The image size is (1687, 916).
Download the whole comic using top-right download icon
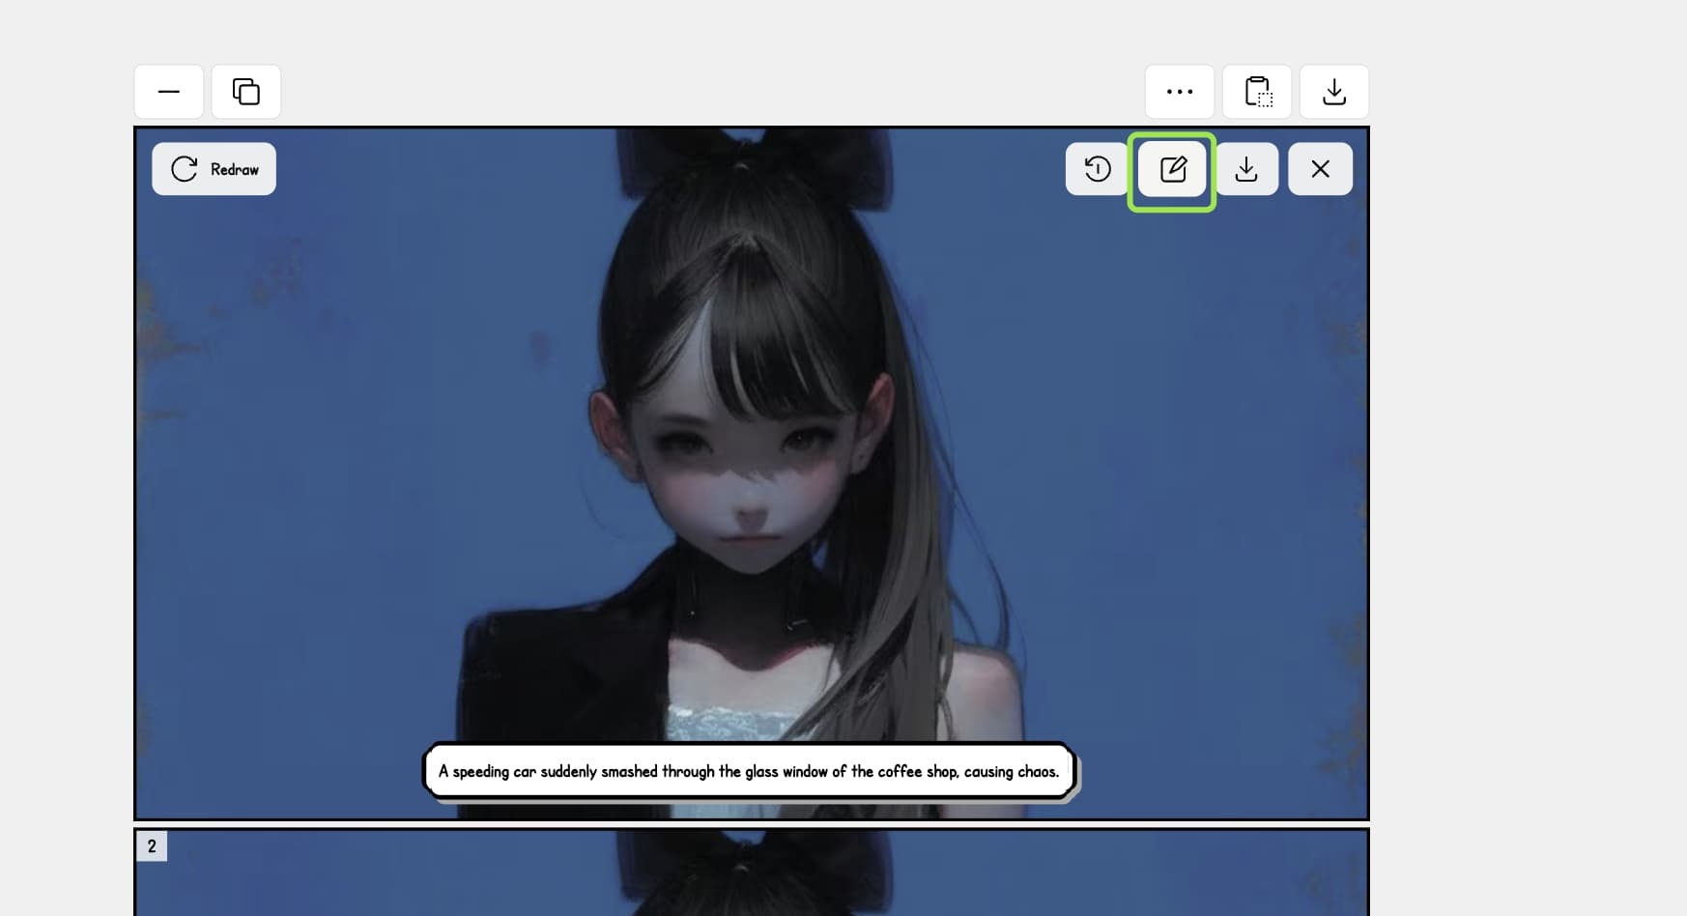click(x=1334, y=92)
